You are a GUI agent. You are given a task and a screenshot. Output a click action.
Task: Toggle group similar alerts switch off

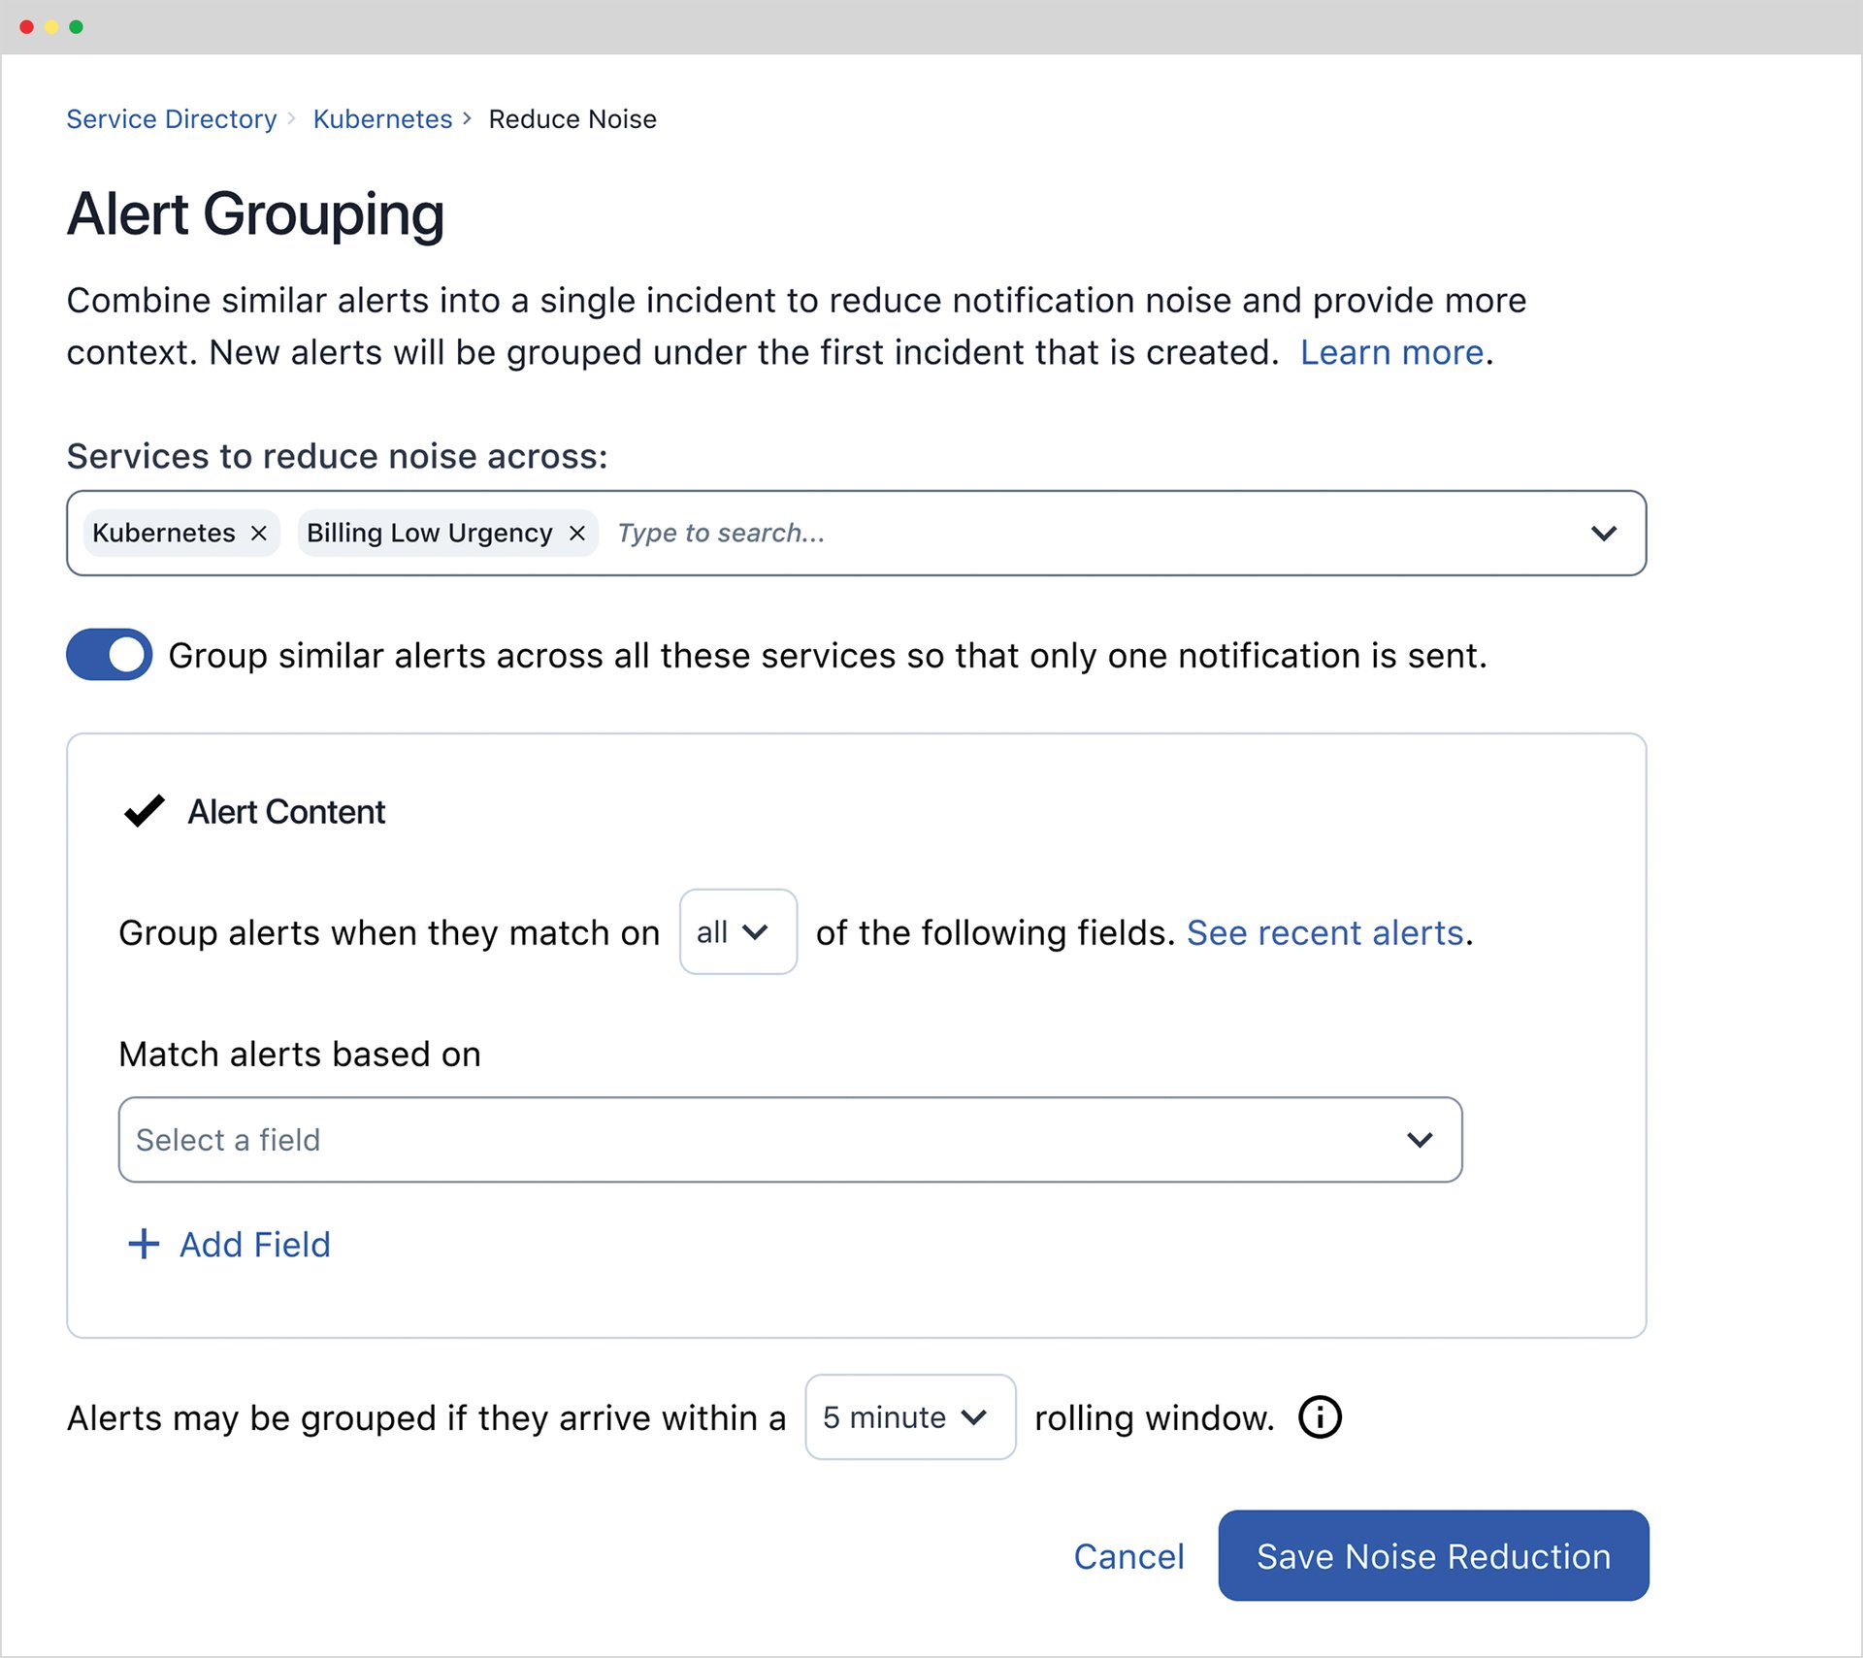tap(109, 655)
